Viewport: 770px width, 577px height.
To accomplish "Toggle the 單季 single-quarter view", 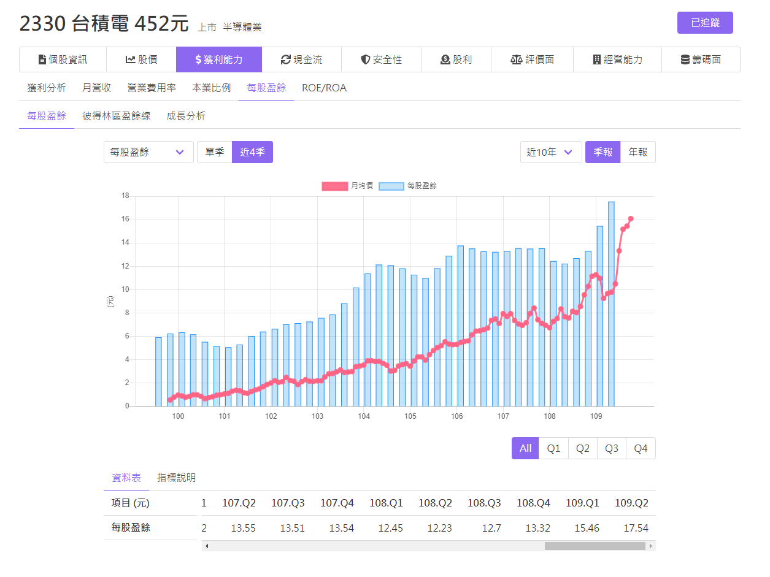I will click(215, 152).
